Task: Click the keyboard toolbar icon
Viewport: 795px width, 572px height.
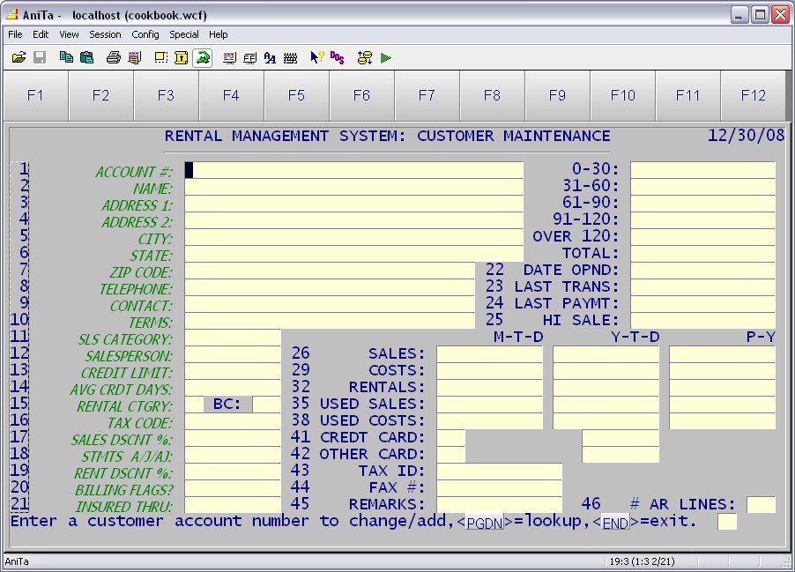Action: coord(291,57)
